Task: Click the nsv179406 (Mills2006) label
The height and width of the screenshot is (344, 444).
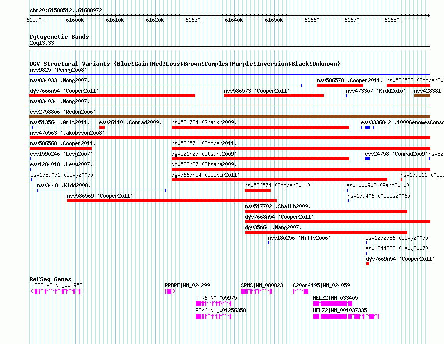Action: click(x=379, y=196)
